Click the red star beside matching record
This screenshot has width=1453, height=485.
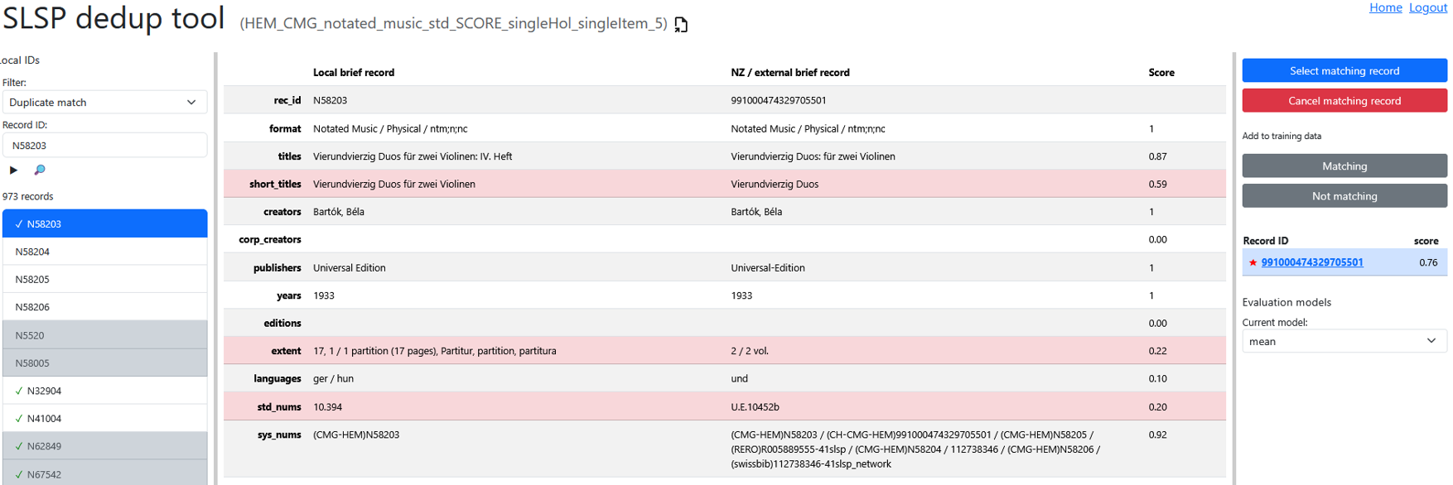pyautogui.click(x=1253, y=262)
